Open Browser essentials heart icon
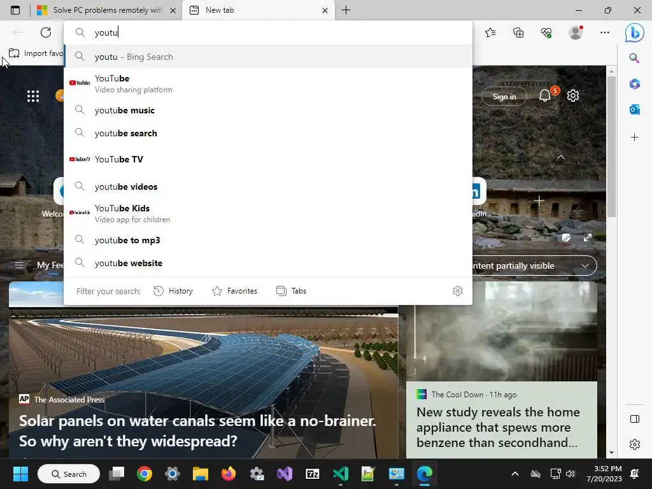The height and width of the screenshot is (489, 652). click(546, 32)
